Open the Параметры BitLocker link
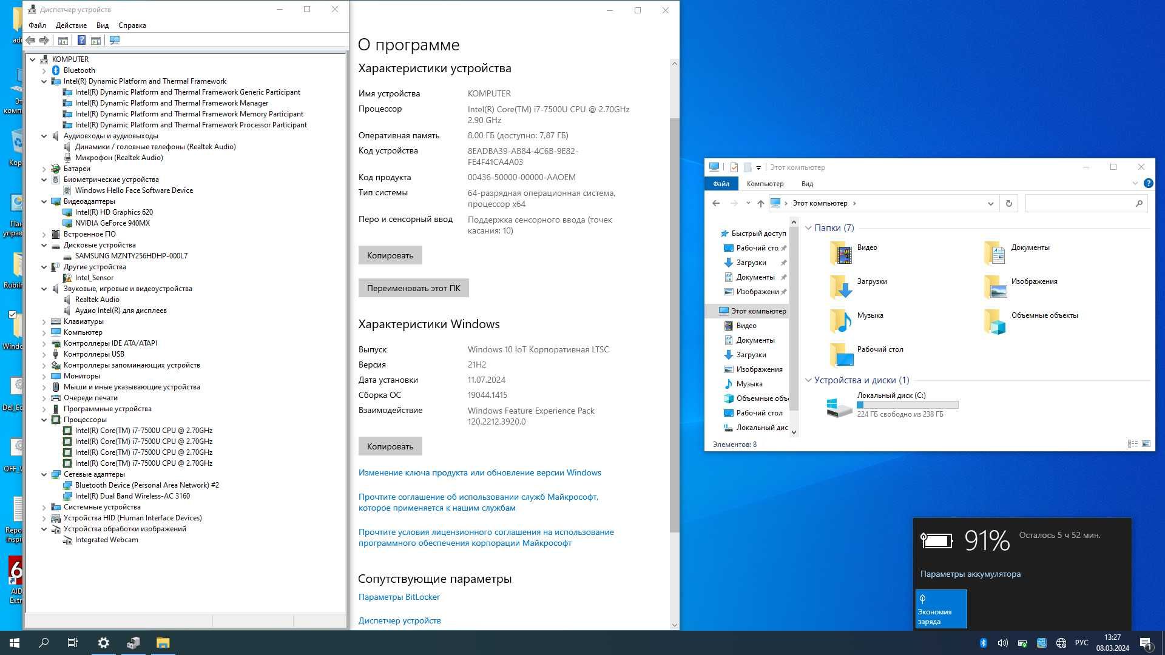The width and height of the screenshot is (1165, 655). (399, 597)
